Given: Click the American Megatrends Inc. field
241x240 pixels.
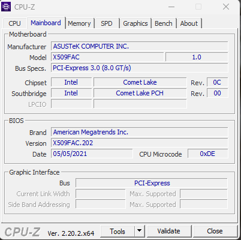Looking at the screenshot, I should [x=139, y=132].
